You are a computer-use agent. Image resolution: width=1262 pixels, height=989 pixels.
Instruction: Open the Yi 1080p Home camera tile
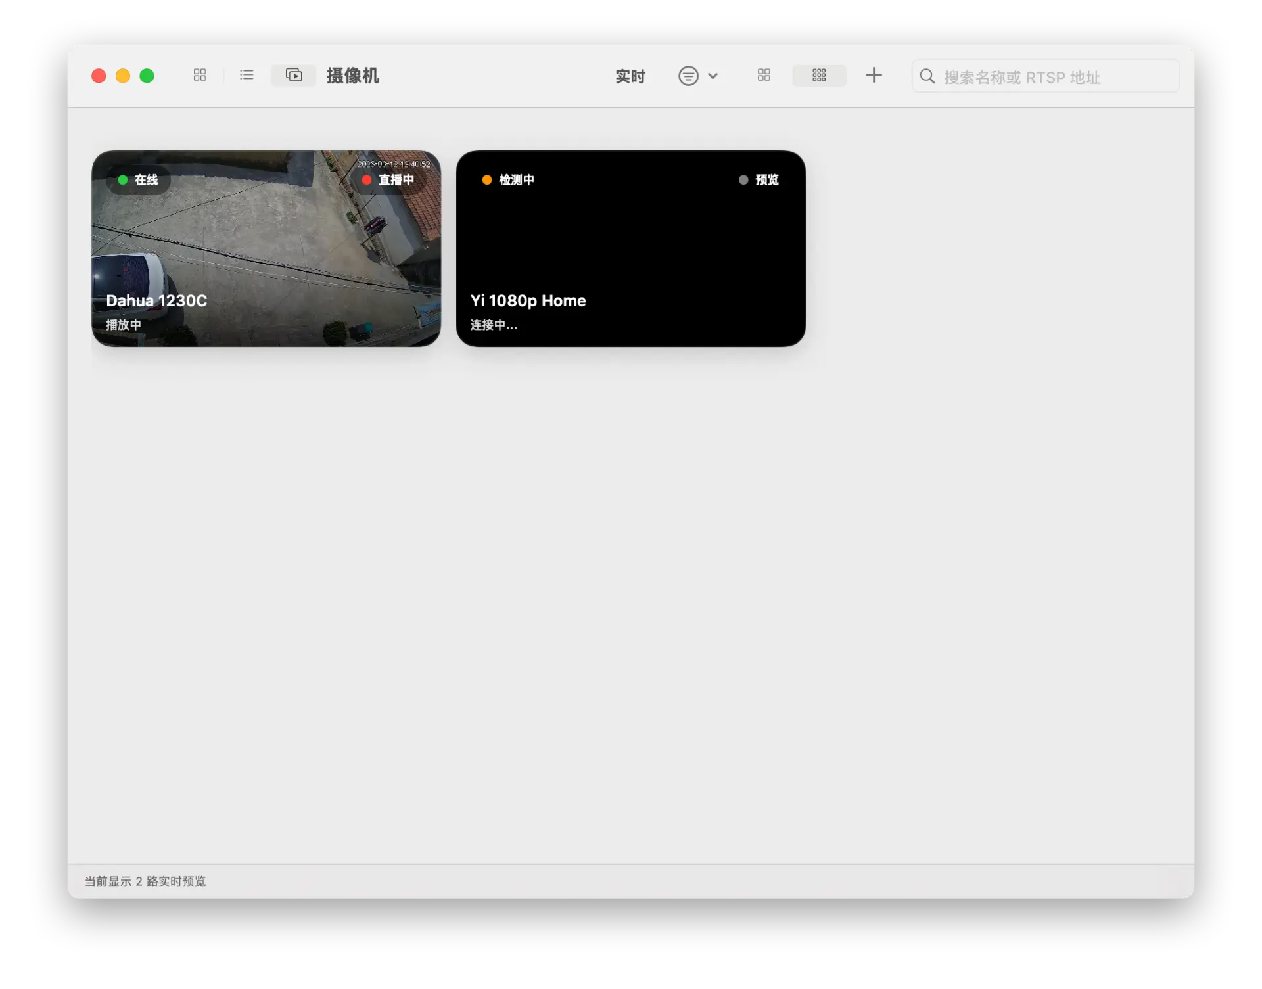tap(630, 250)
